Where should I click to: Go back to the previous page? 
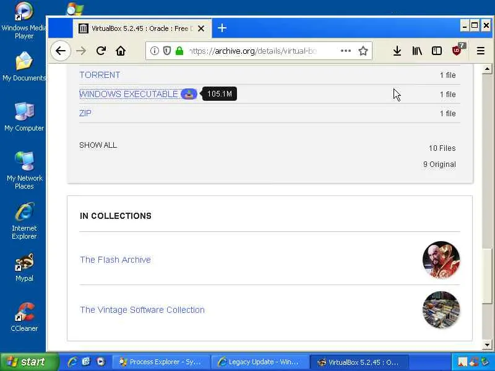tap(60, 51)
